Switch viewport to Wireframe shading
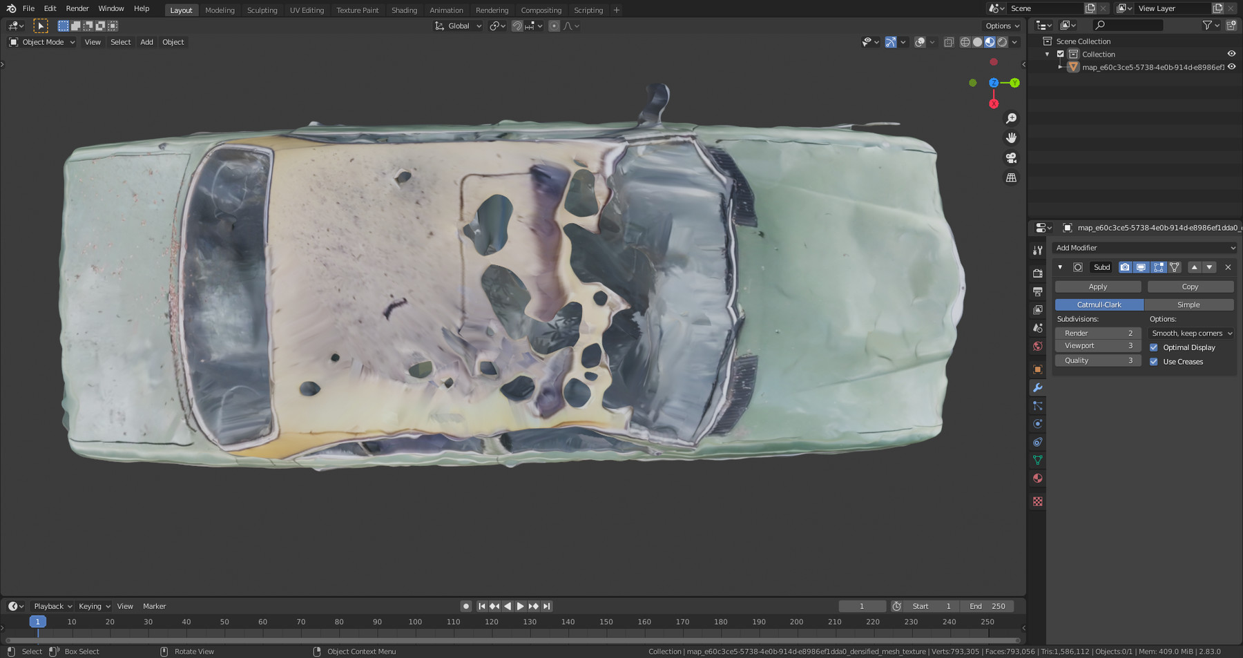The width and height of the screenshot is (1243, 658). pos(965,42)
